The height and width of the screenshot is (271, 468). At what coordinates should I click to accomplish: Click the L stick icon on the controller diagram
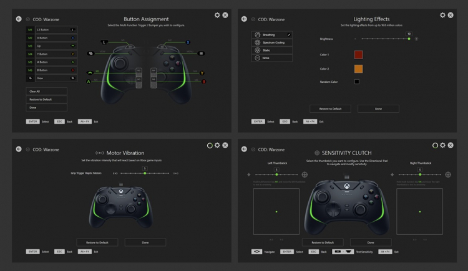tap(104, 42)
